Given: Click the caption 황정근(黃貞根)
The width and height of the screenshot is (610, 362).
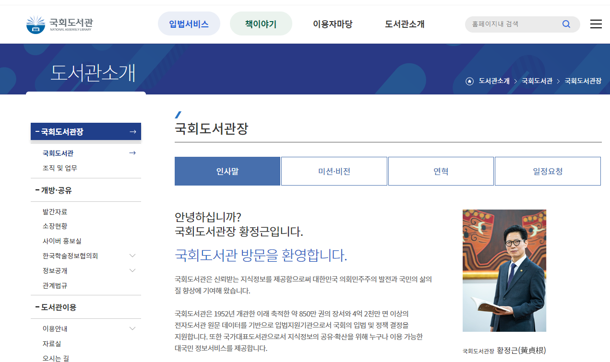Looking at the screenshot, I should coord(521,350).
